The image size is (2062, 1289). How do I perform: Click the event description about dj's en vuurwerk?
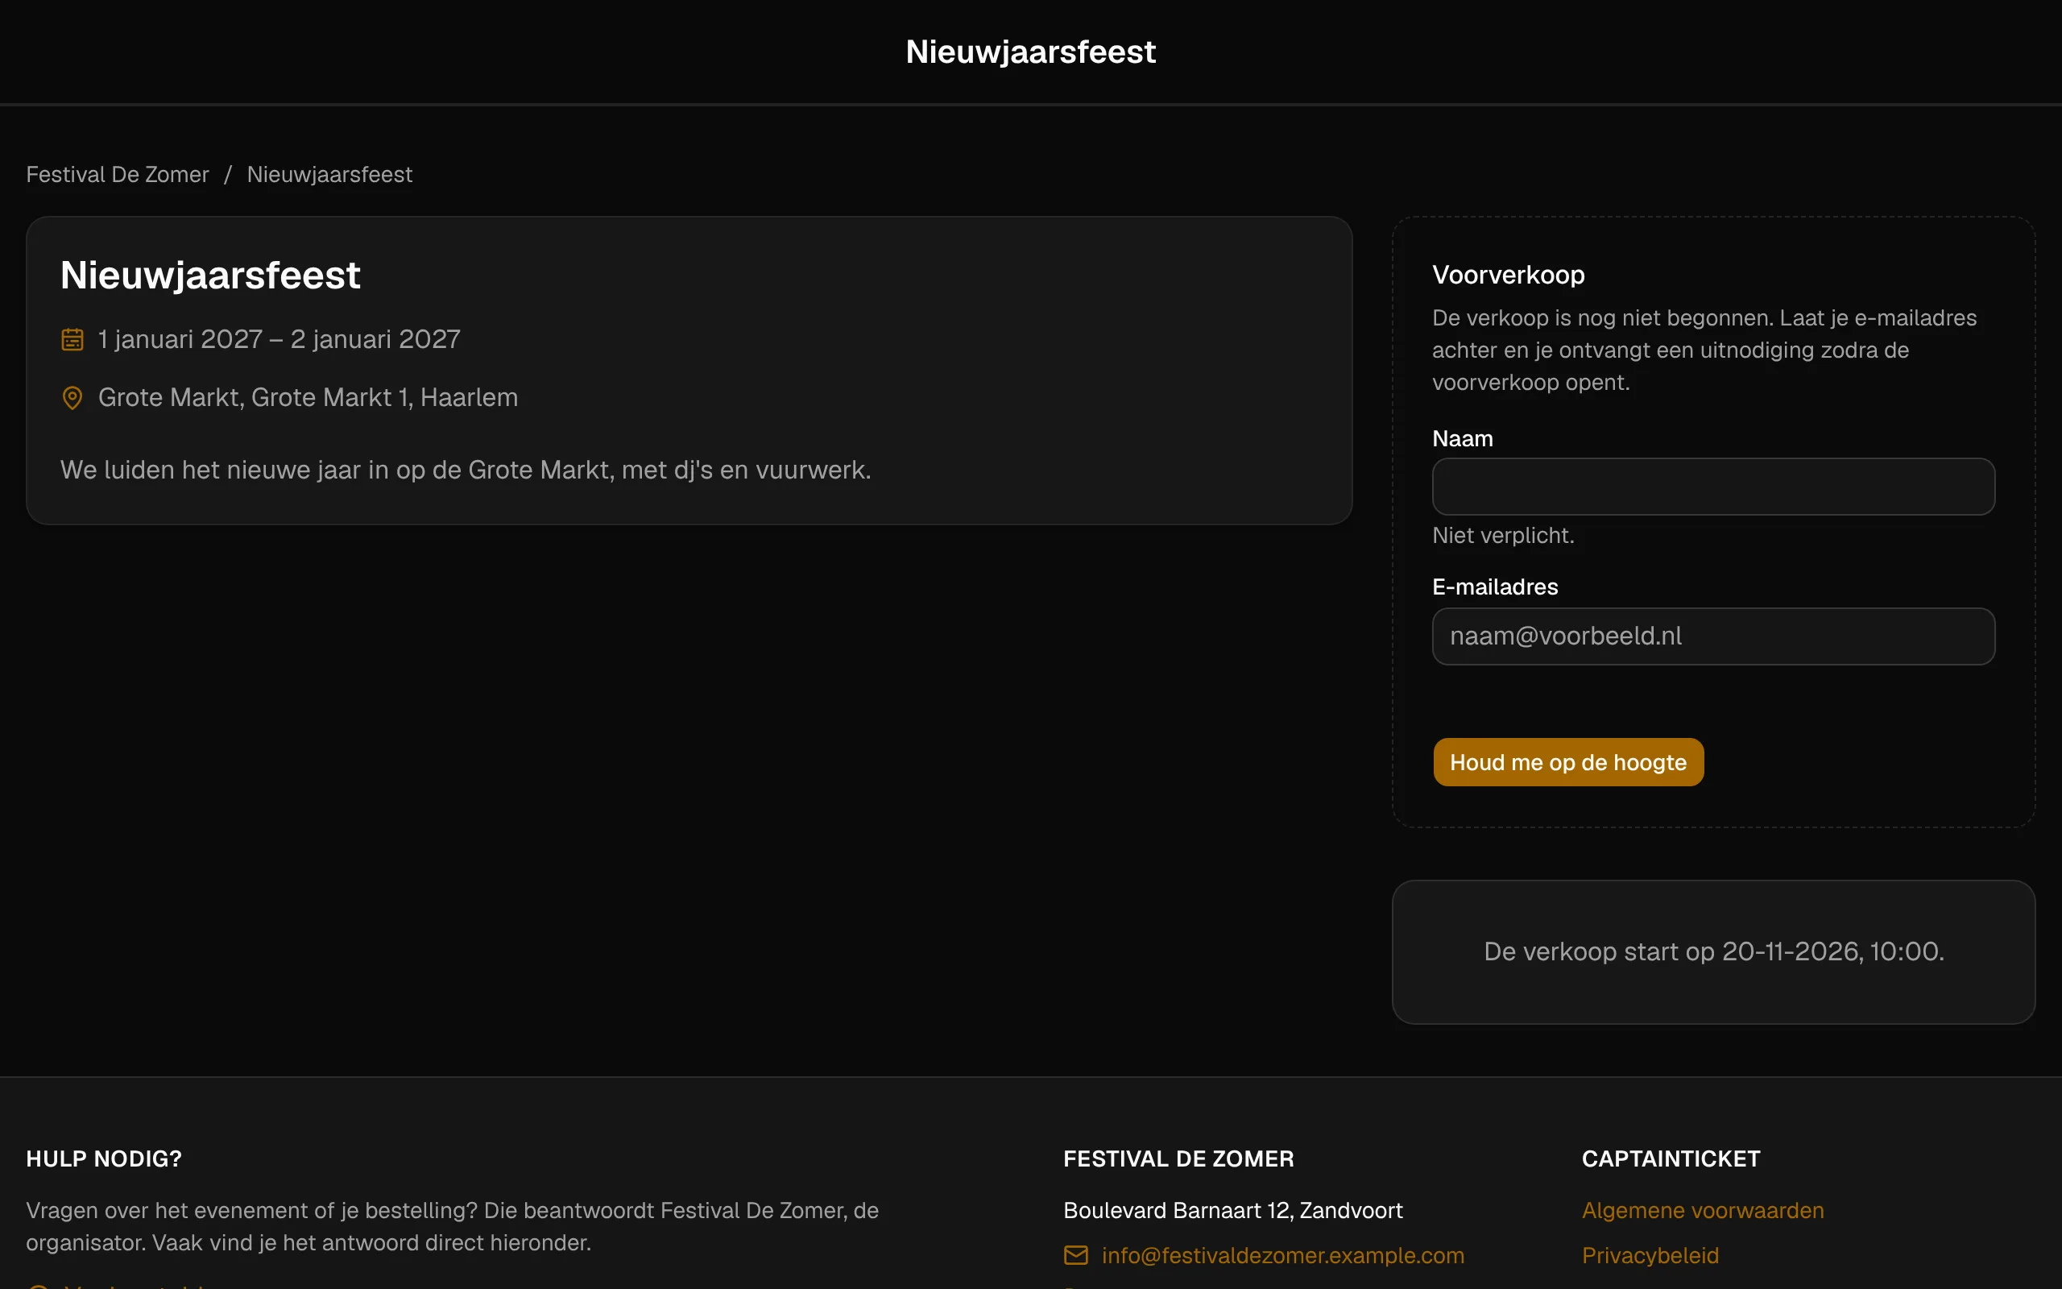point(466,470)
